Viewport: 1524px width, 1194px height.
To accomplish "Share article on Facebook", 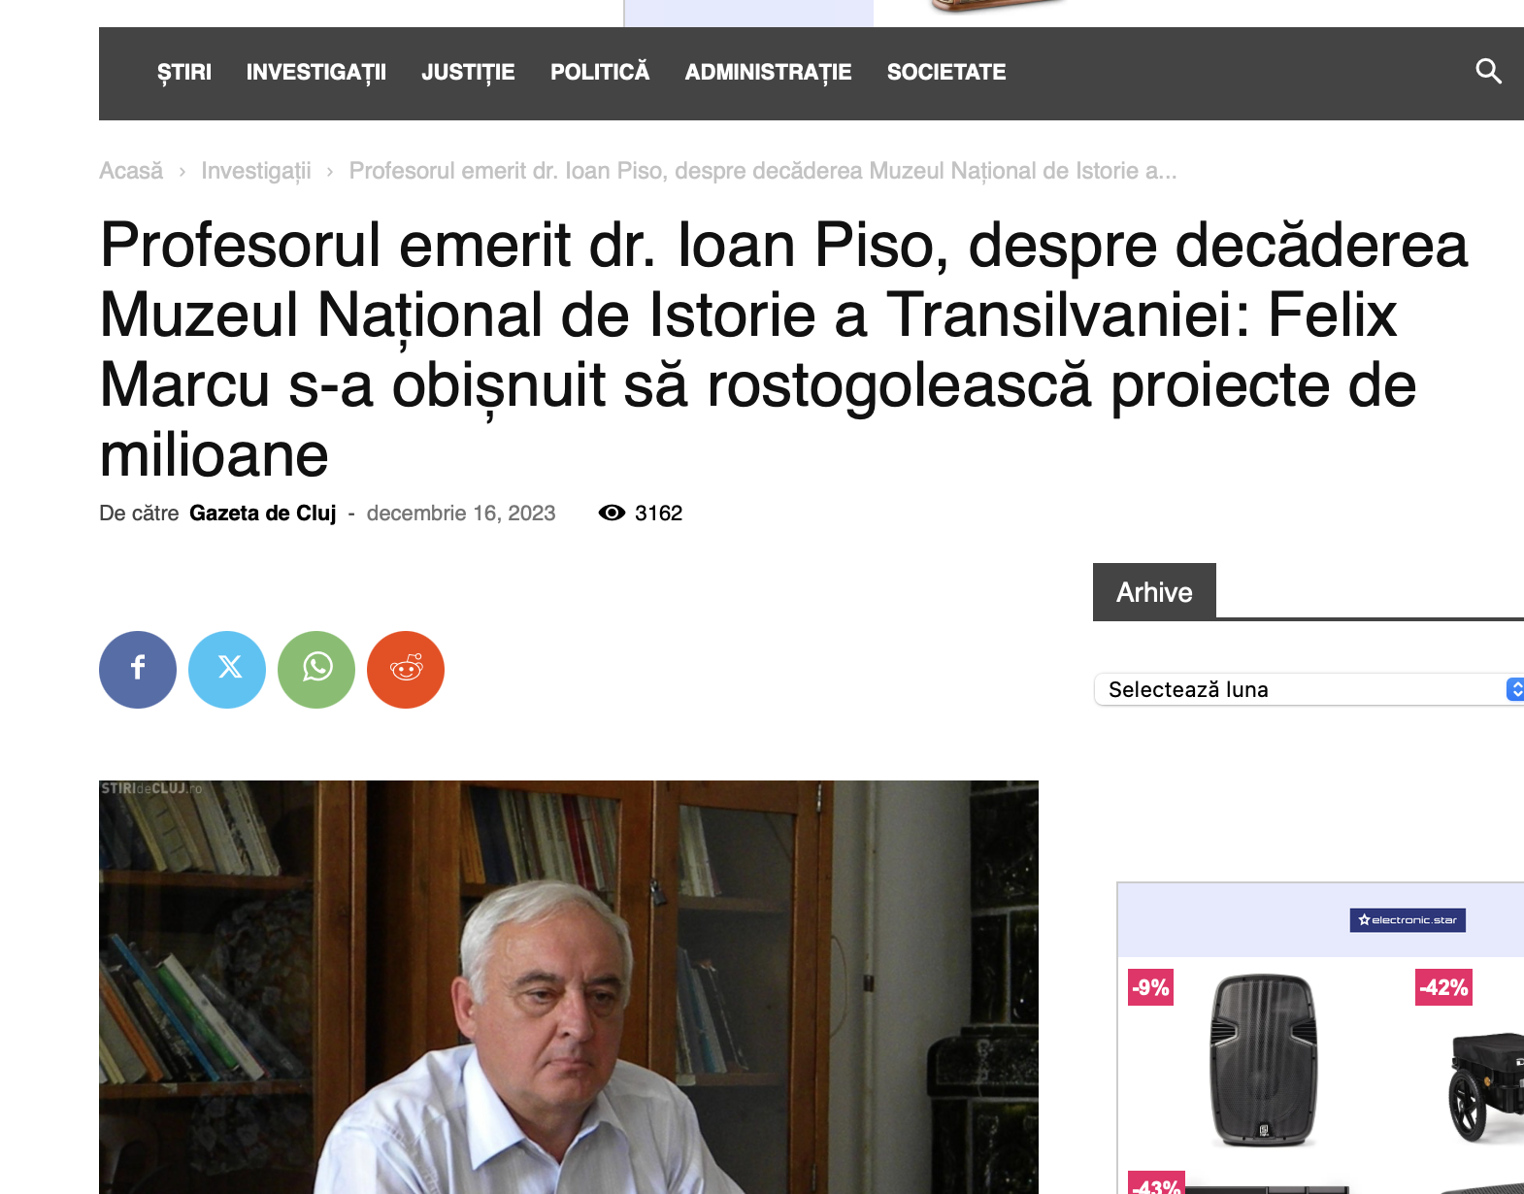I will [x=138, y=670].
